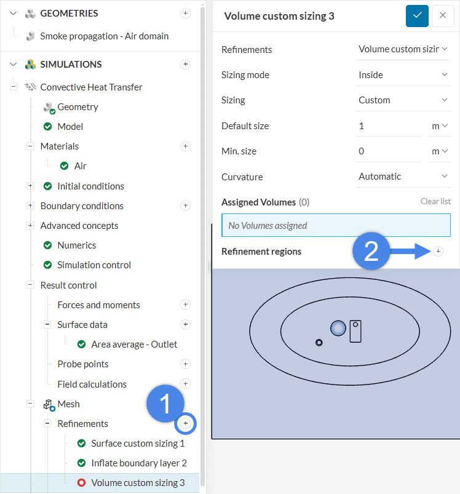Add a new geometry with plus icon
This screenshot has height=494, width=460.
pyautogui.click(x=185, y=13)
